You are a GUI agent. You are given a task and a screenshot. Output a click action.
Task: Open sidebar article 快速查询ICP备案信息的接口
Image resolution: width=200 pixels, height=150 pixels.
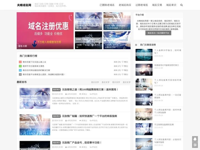[x=166, y=65]
